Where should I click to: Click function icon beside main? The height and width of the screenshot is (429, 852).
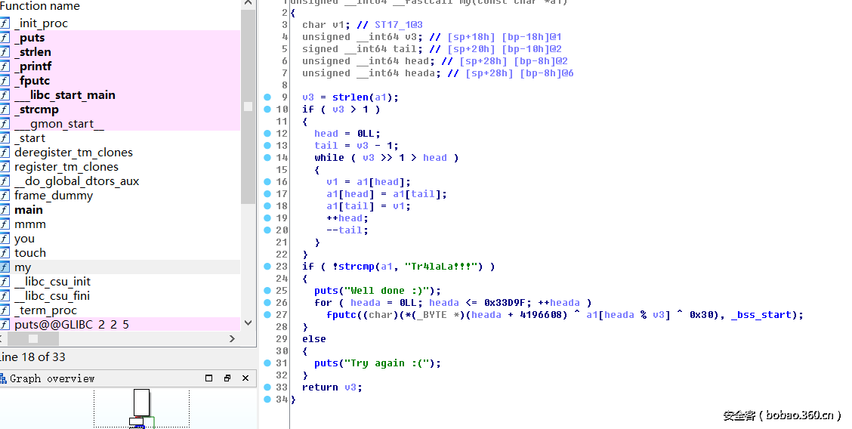point(5,210)
